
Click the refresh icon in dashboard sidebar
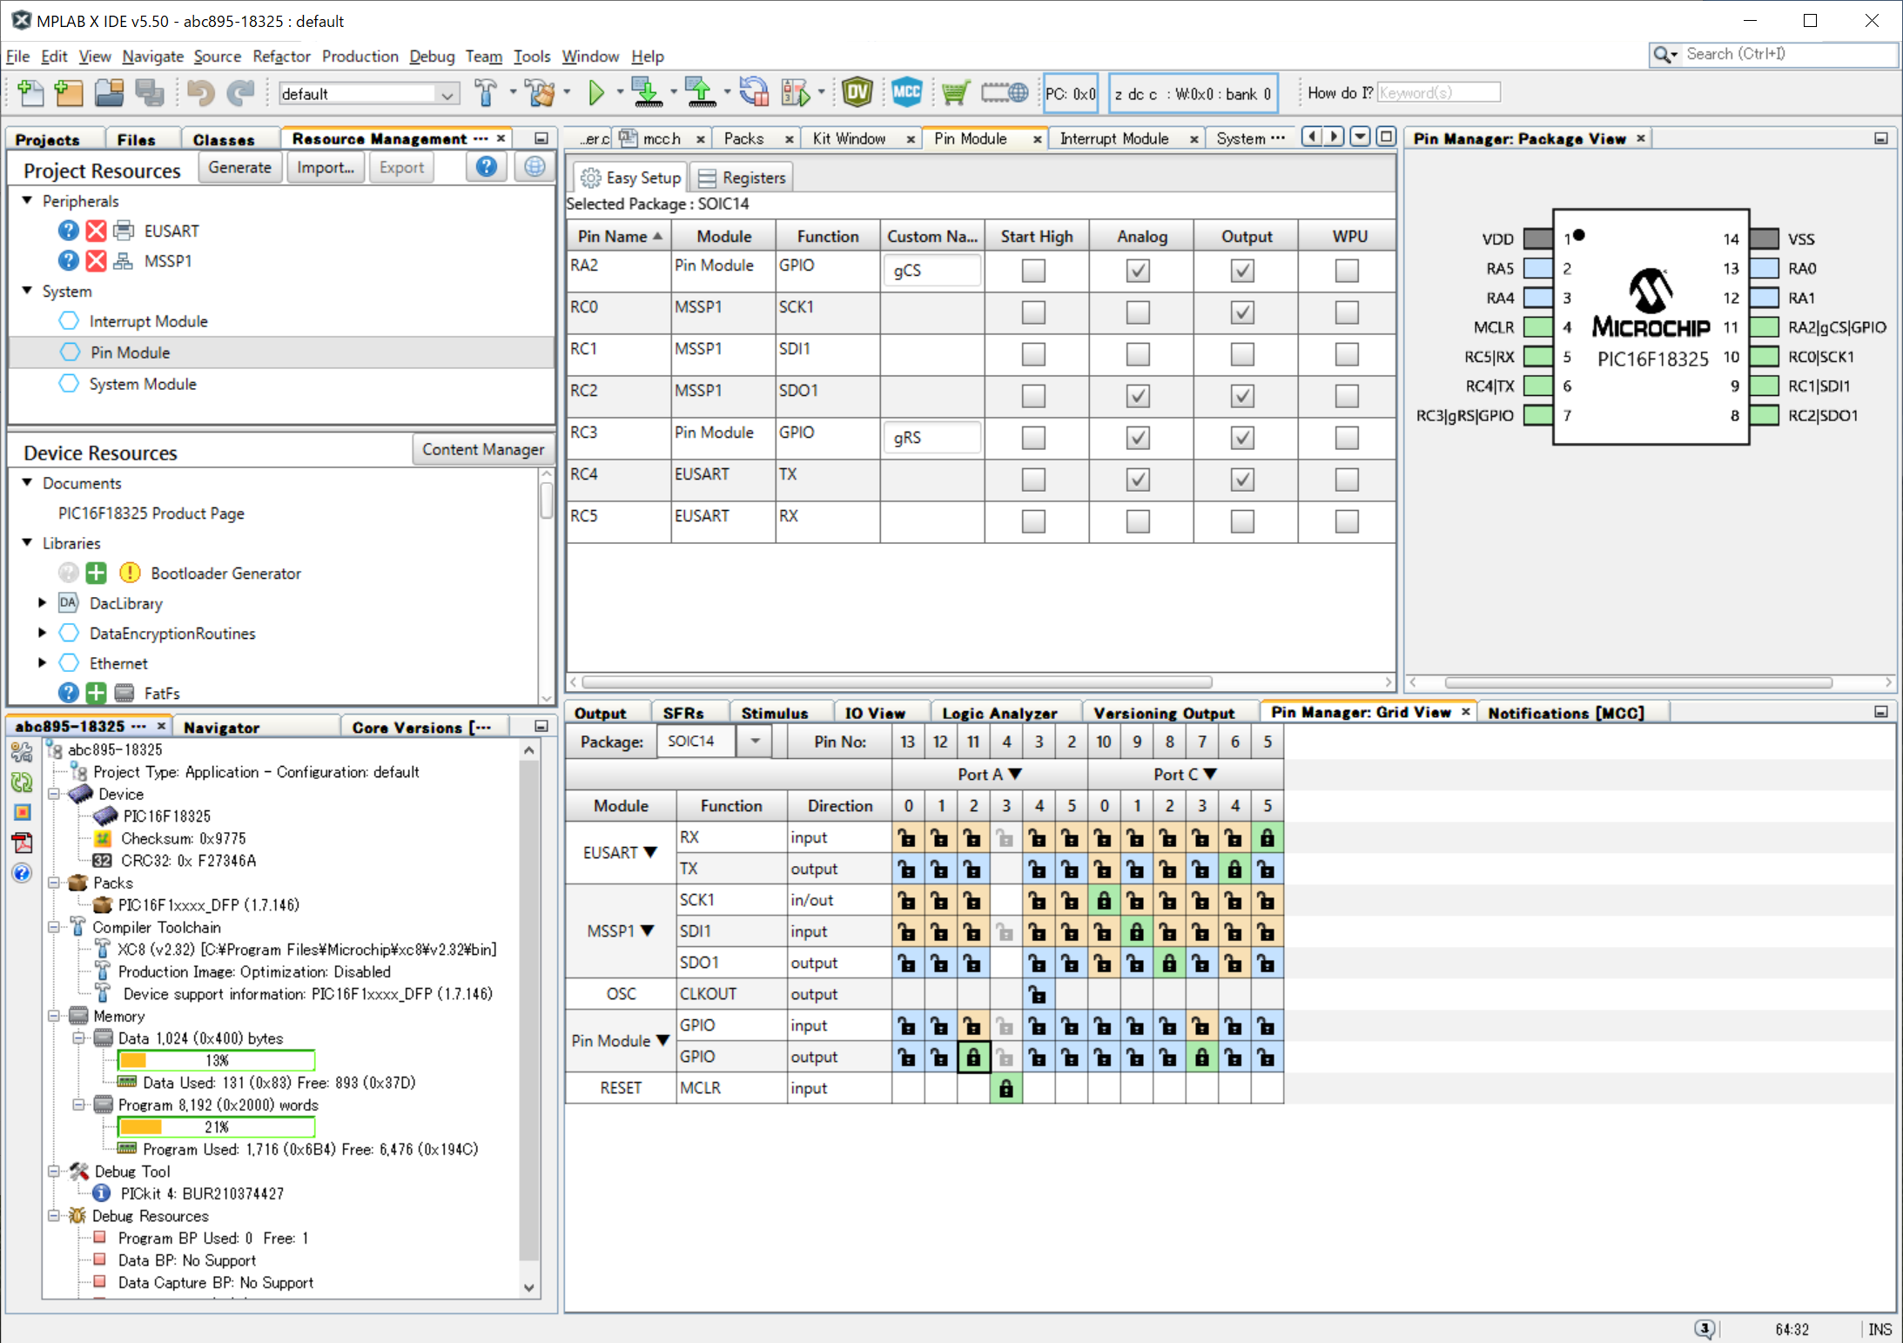pos(23,782)
